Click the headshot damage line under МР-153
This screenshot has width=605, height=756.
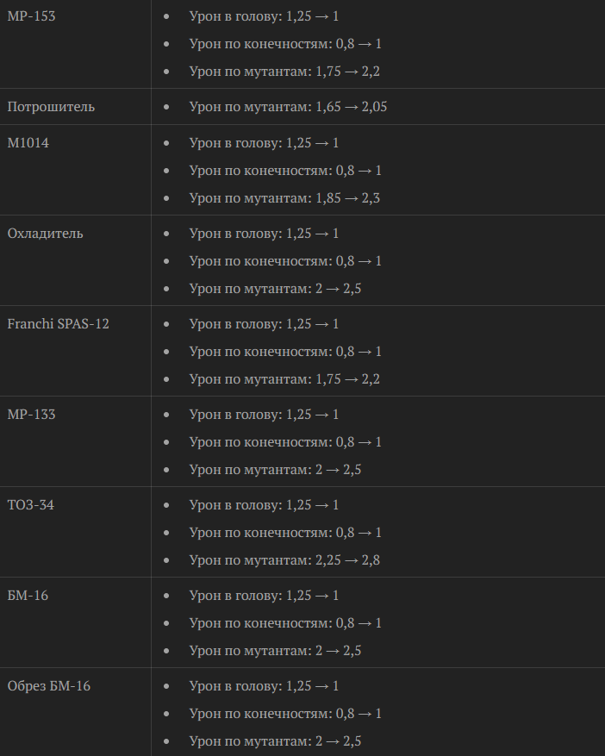click(x=264, y=16)
